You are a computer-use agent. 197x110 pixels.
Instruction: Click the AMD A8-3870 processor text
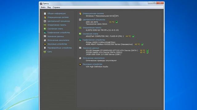click(92, 22)
